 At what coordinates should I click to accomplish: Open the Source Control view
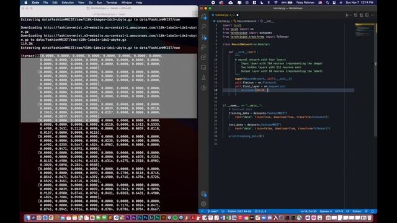point(204,37)
